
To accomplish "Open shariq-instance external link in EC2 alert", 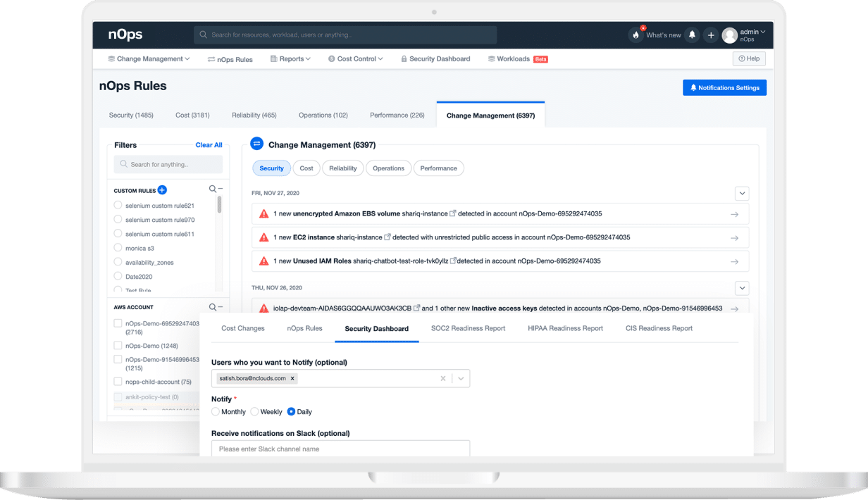I will click(x=387, y=237).
